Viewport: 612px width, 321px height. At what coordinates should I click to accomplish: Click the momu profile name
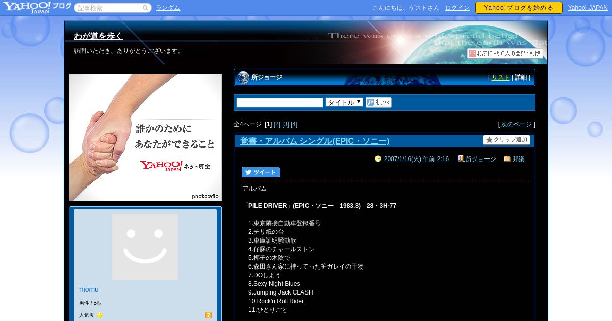tap(89, 289)
